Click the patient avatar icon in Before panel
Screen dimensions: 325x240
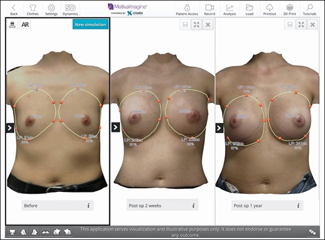[x=12, y=24]
